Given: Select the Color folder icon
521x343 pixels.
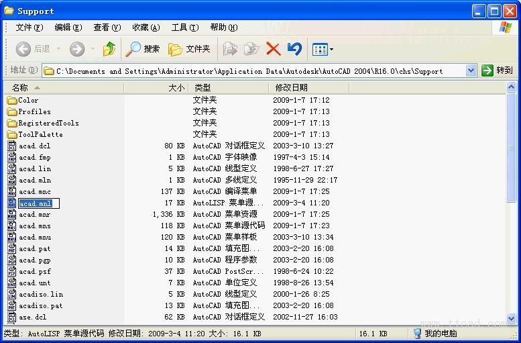Looking at the screenshot, I should tap(12, 100).
